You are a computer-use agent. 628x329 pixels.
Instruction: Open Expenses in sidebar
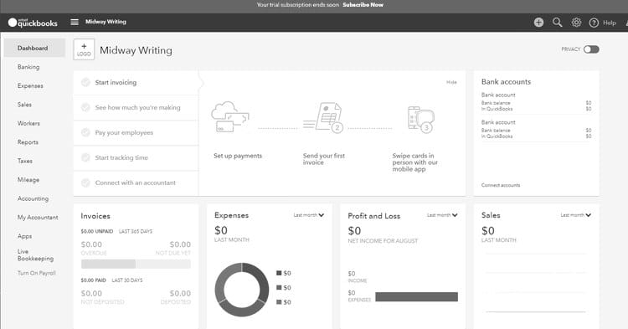[30, 85]
